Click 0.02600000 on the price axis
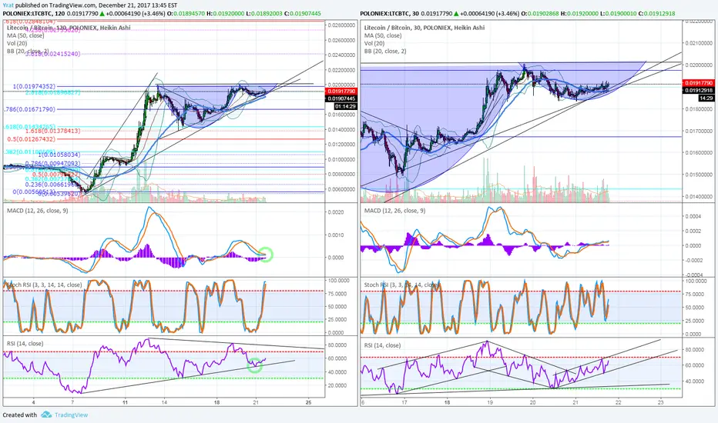Viewport: 718px width, 423px height. coord(341,40)
